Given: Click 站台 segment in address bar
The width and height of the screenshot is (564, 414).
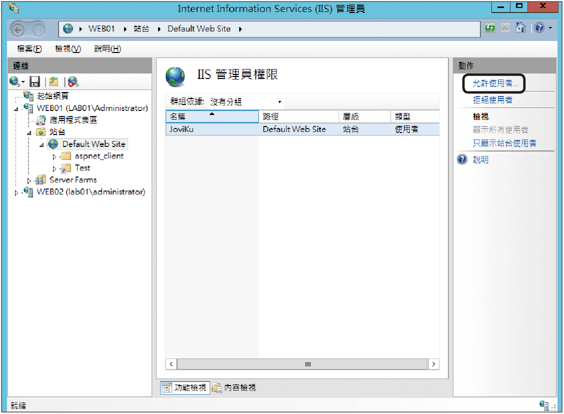Looking at the screenshot, I should pos(141,29).
